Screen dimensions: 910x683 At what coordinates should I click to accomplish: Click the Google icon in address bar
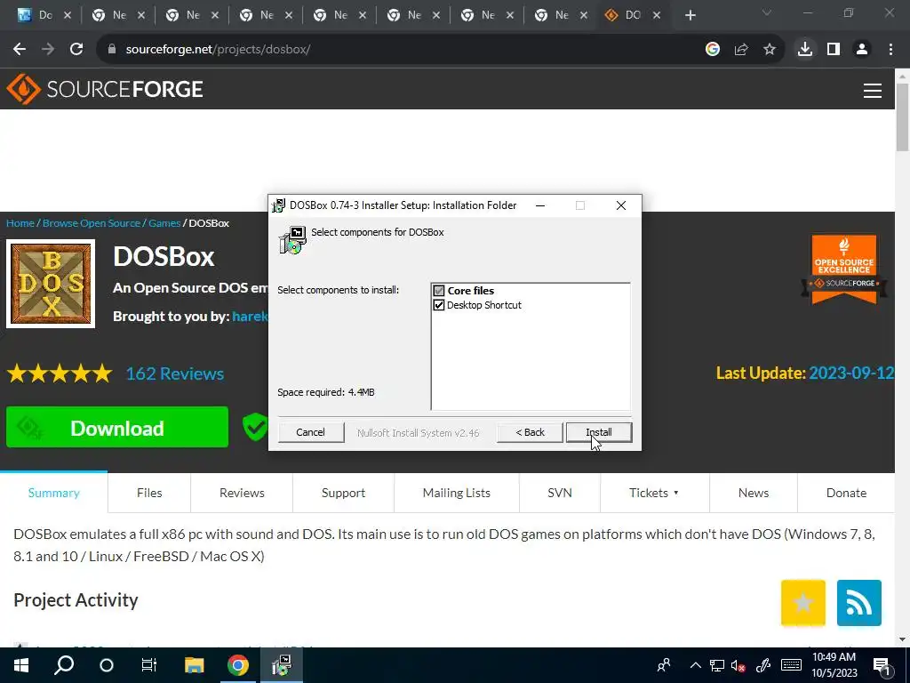(712, 50)
